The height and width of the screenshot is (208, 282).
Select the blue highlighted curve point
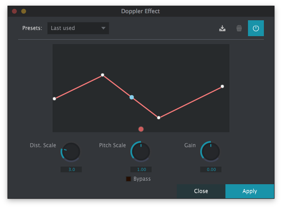coord(132,97)
